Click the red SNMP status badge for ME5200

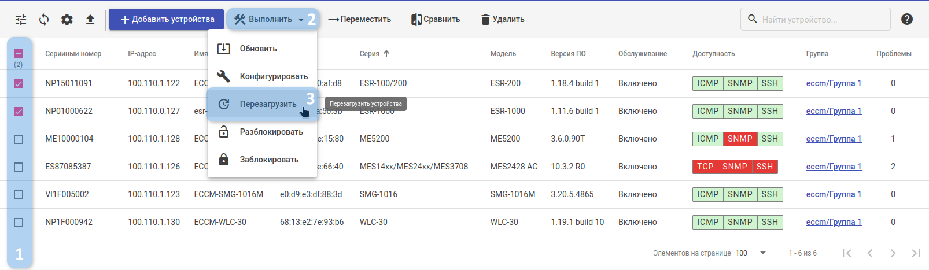[x=740, y=139]
